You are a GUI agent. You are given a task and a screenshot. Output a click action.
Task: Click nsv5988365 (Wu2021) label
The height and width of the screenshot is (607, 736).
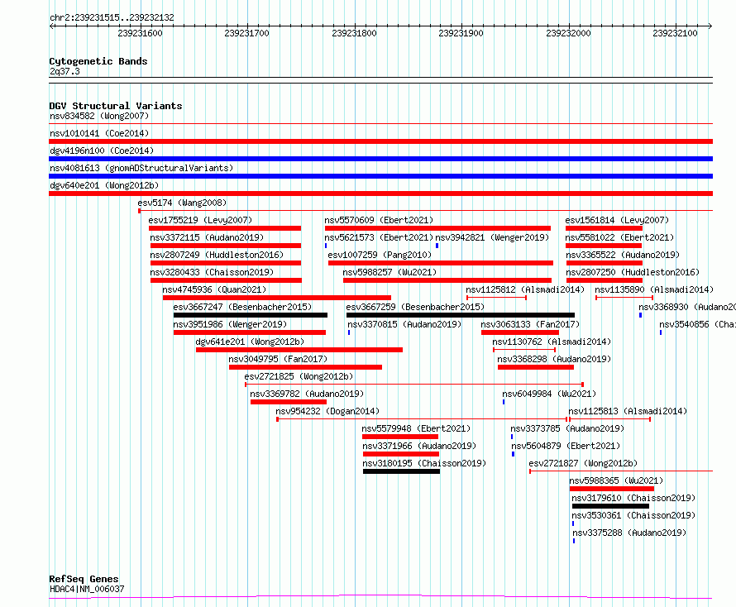[x=616, y=480]
